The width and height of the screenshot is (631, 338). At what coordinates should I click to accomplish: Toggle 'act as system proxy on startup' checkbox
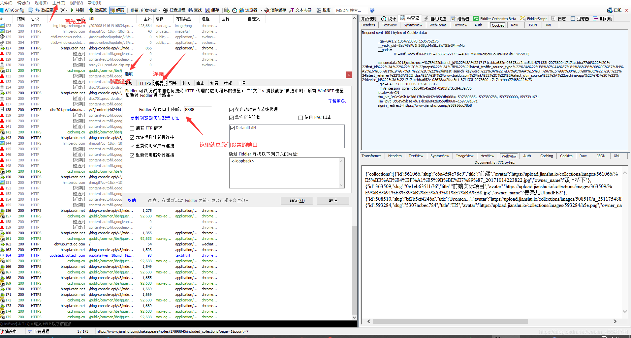pos(231,110)
